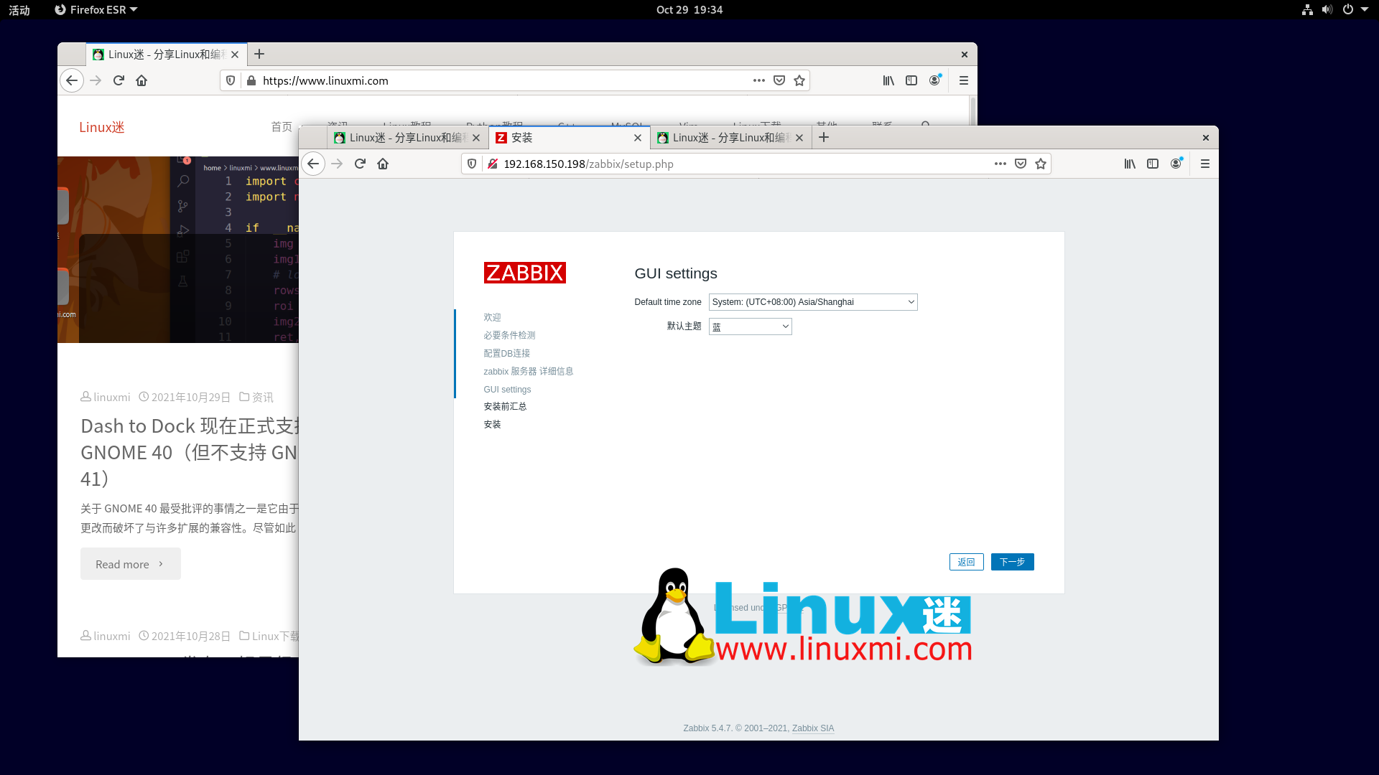Open Firefox account in front window
The width and height of the screenshot is (1379, 775).
pyautogui.click(x=1176, y=164)
